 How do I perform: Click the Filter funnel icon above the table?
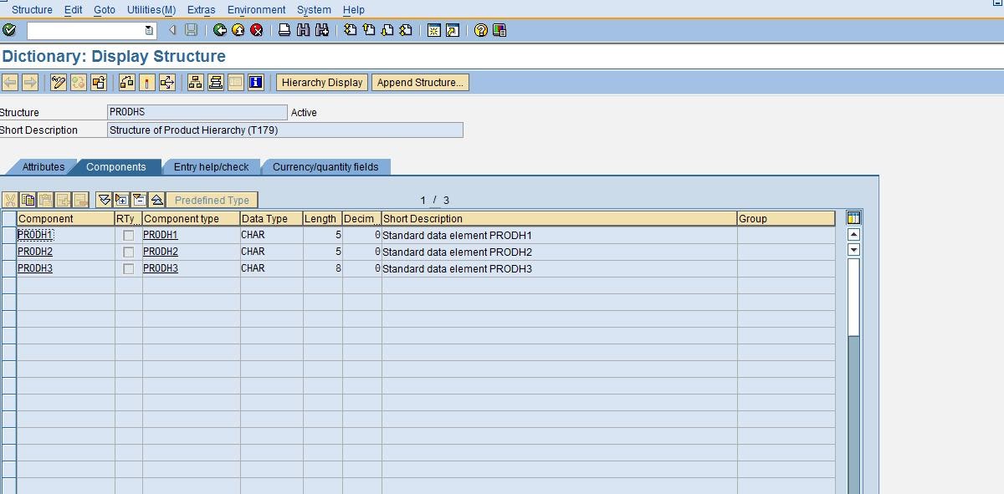pyautogui.click(x=105, y=200)
